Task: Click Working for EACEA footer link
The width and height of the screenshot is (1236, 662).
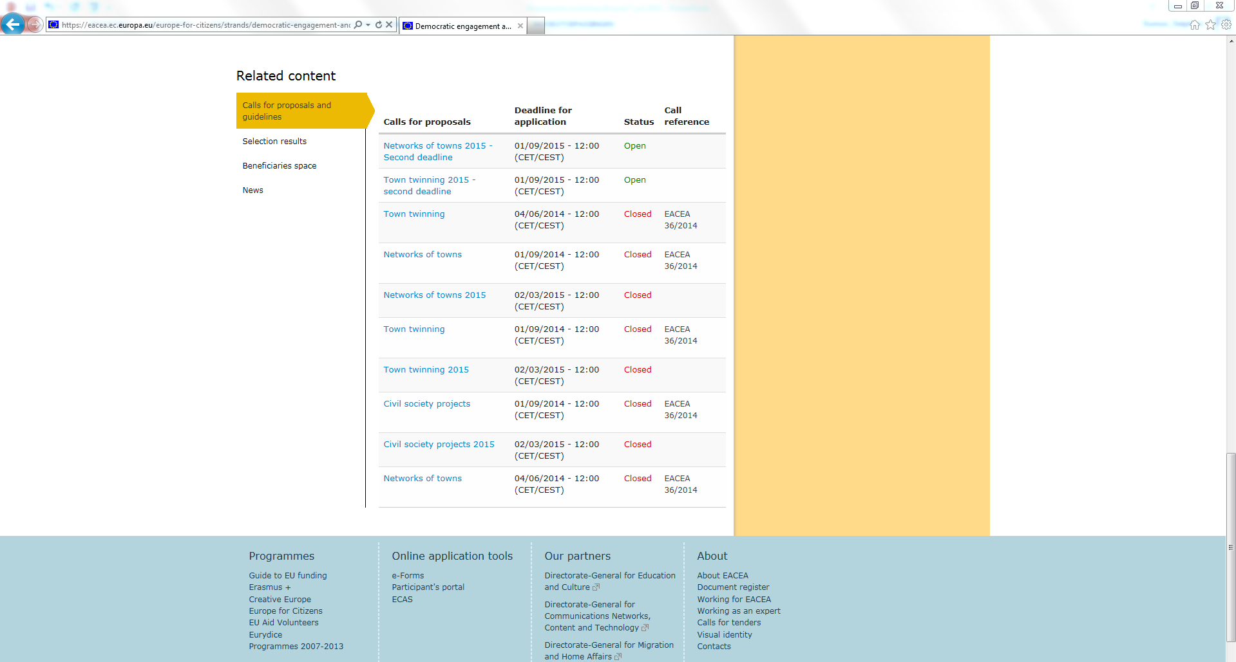Action: pos(734,600)
